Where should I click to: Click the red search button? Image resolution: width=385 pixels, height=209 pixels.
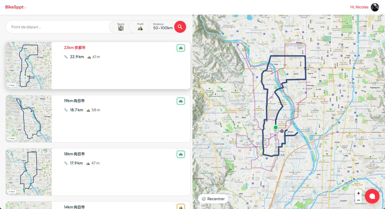click(x=180, y=27)
